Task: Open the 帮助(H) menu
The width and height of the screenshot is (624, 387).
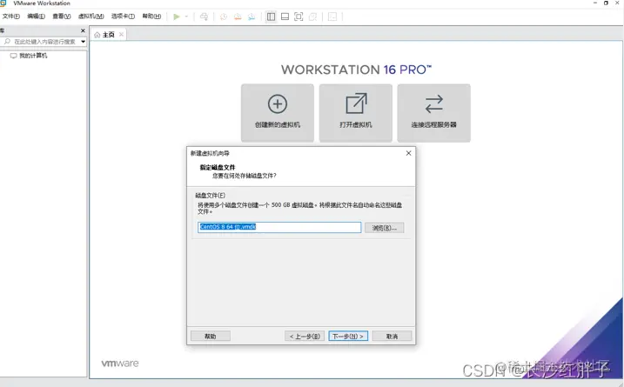Action: coord(151,17)
